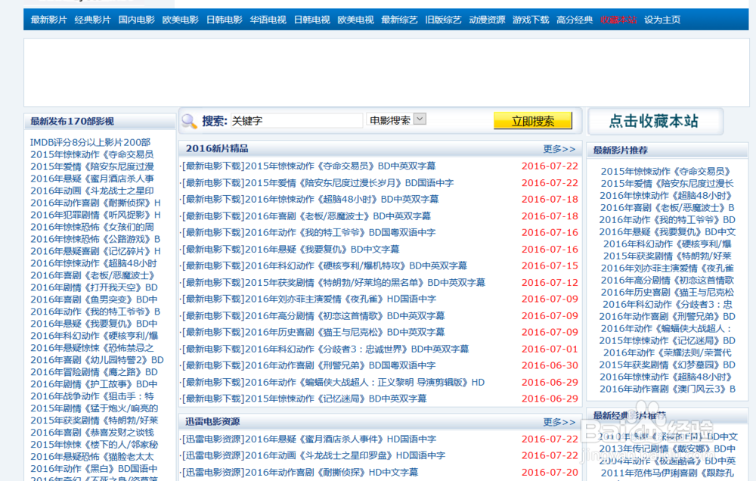Open left sidebar 2016年剧情《打开我天空》 link
This screenshot has height=481, width=756.
tap(94, 287)
